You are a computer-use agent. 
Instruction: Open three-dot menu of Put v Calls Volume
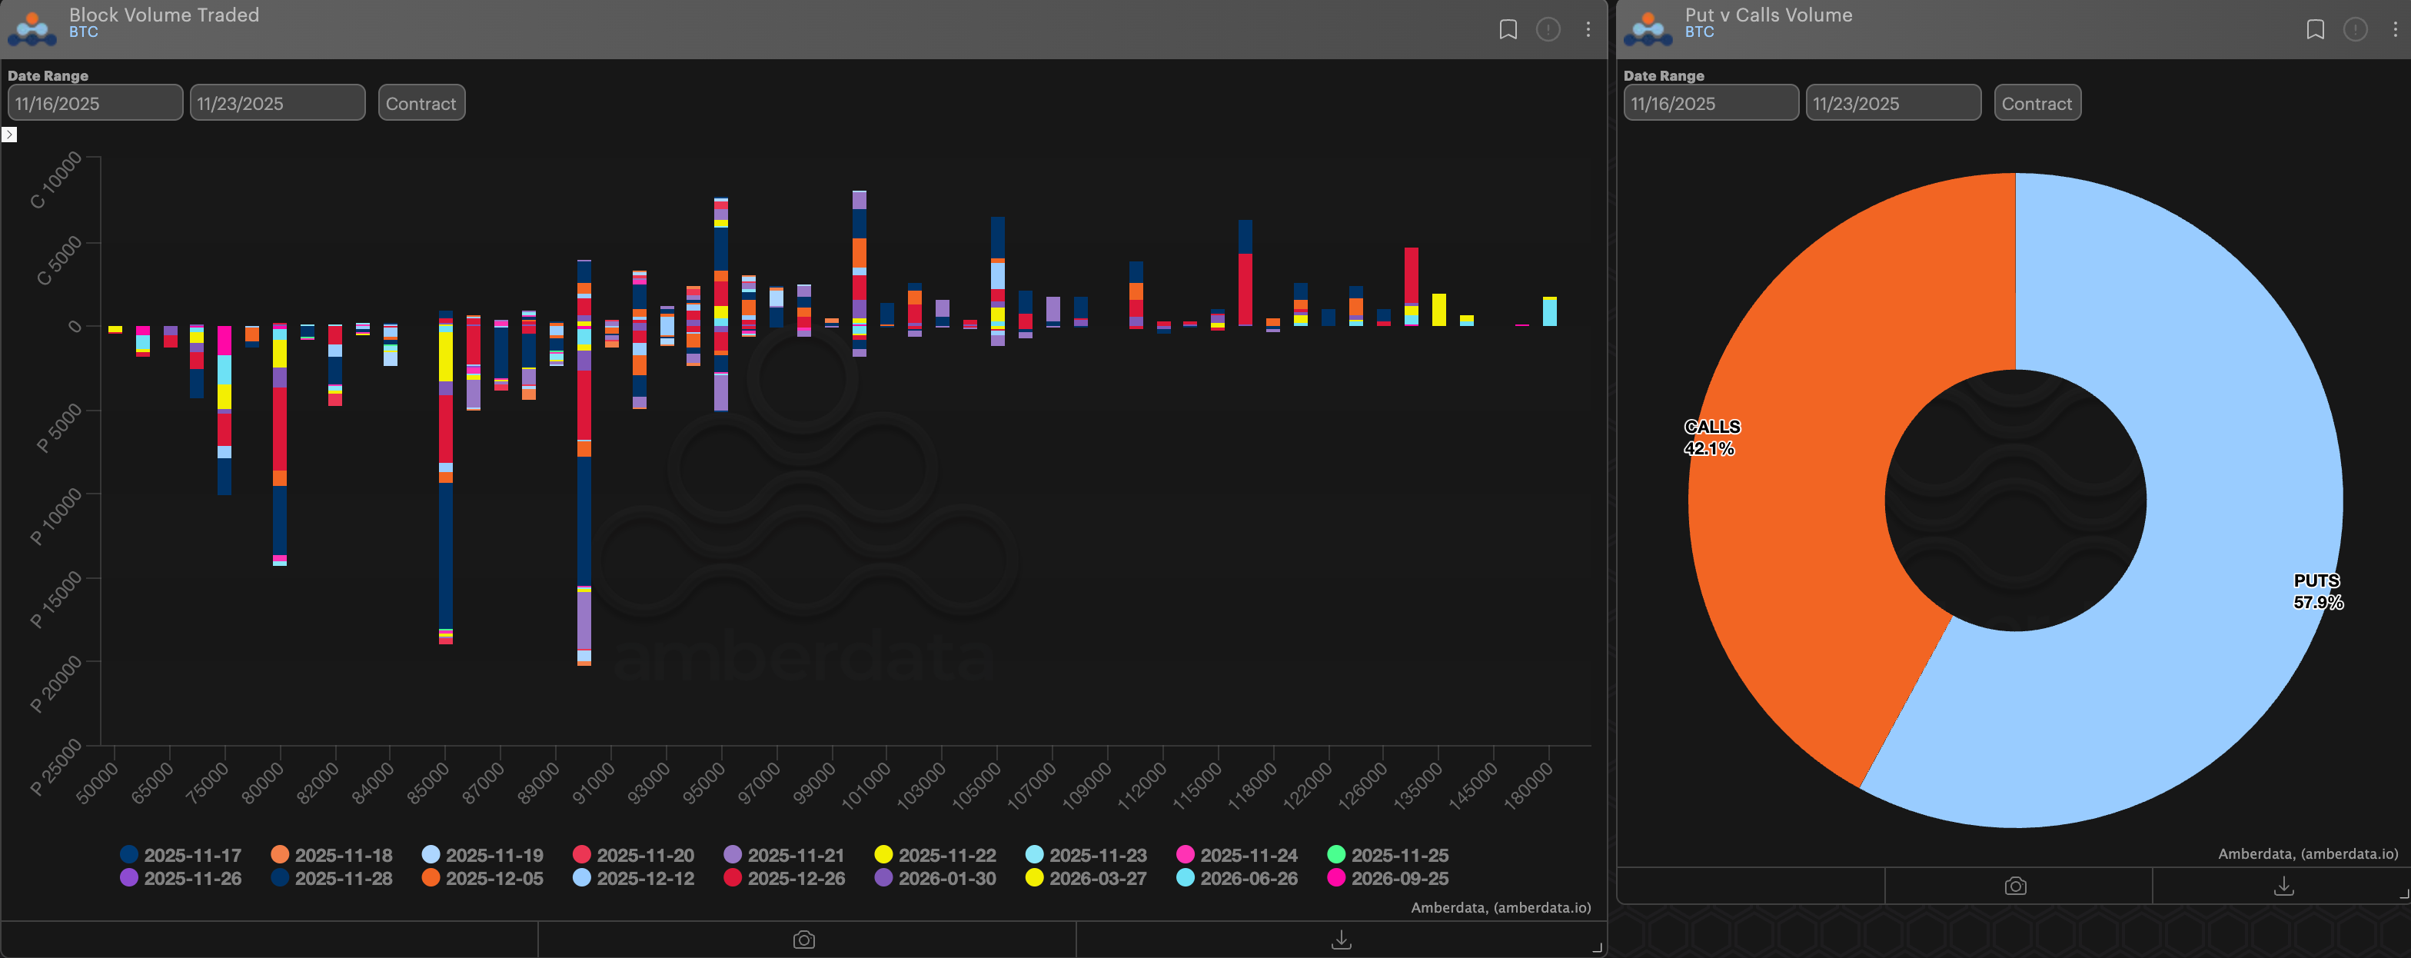2395,30
